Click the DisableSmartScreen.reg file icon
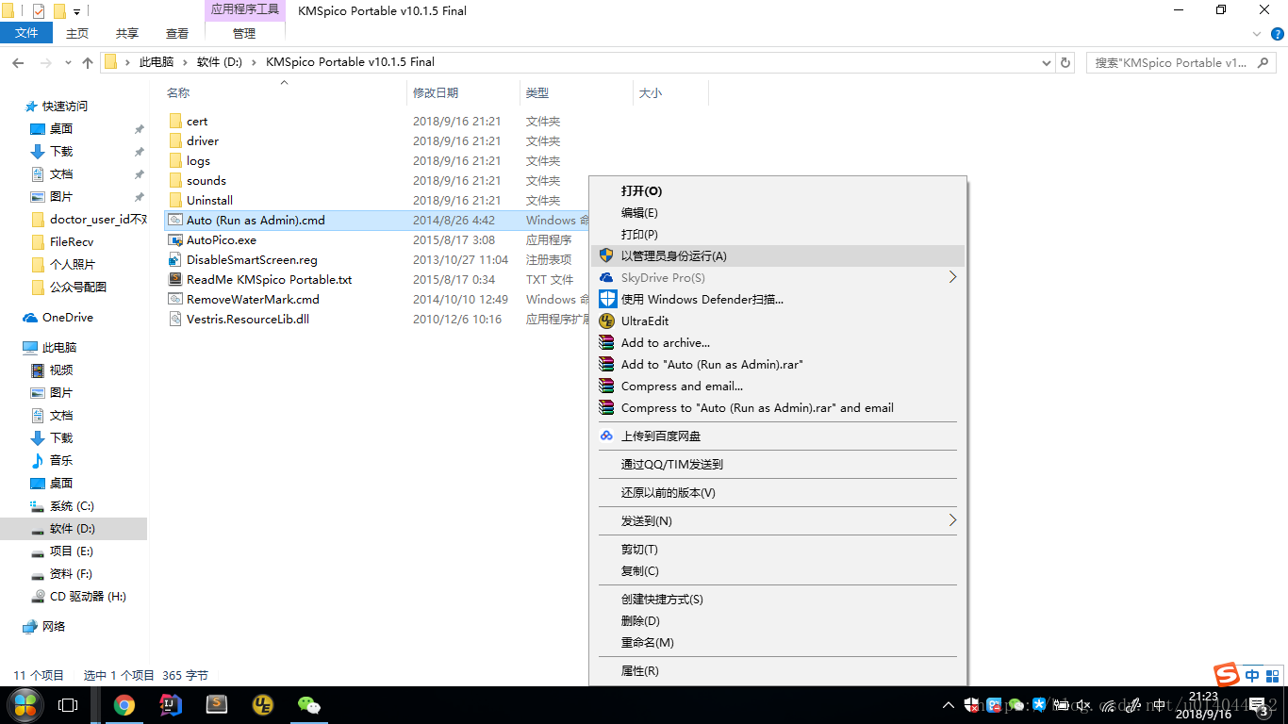 click(174, 259)
